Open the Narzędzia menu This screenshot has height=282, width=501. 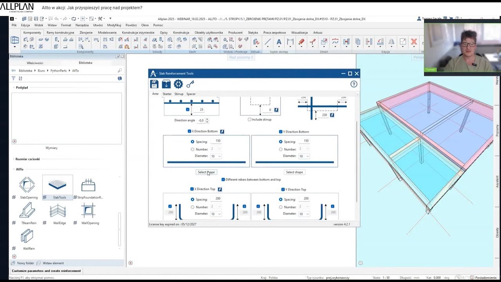click(82, 25)
